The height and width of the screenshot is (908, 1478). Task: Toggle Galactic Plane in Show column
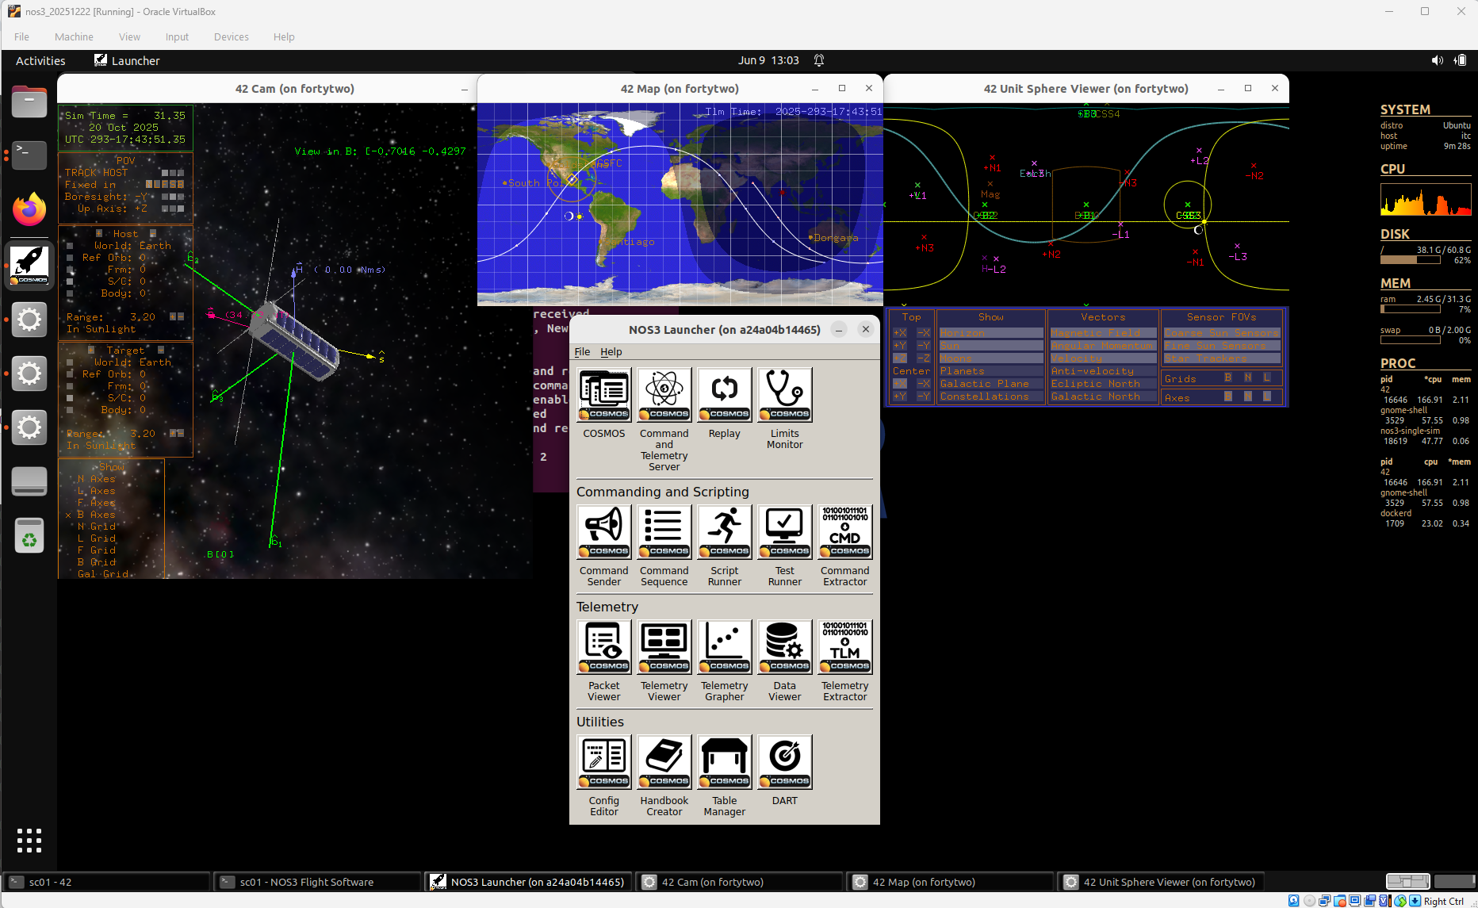(x=991, y=384)
